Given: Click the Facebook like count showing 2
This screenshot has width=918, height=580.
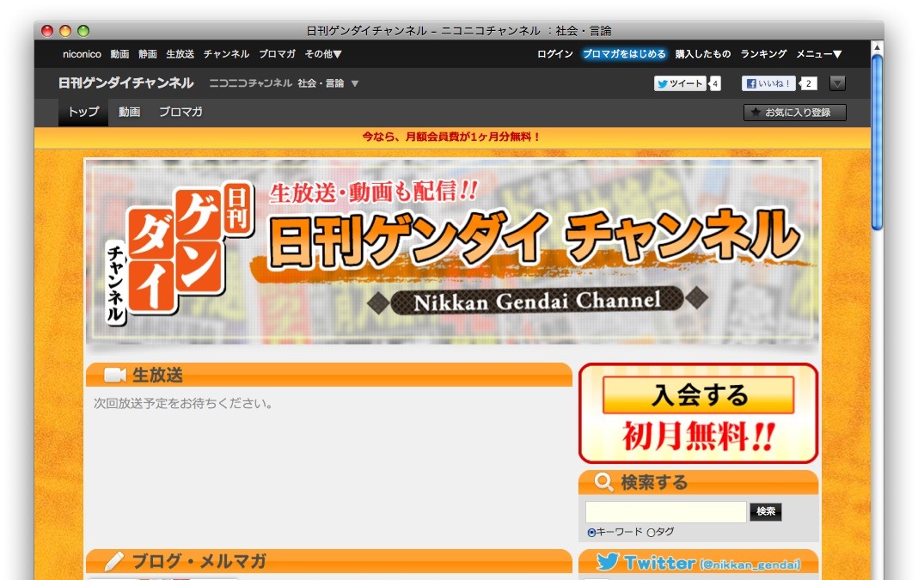Looking at the screenshot, I should coord(809,83).
